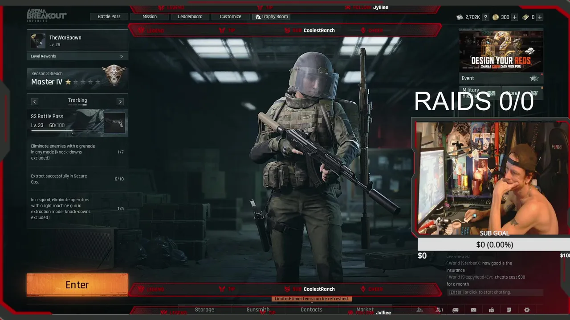Open the Military Supply button
This screenshot has height=320, width=570.
(480, 93)
